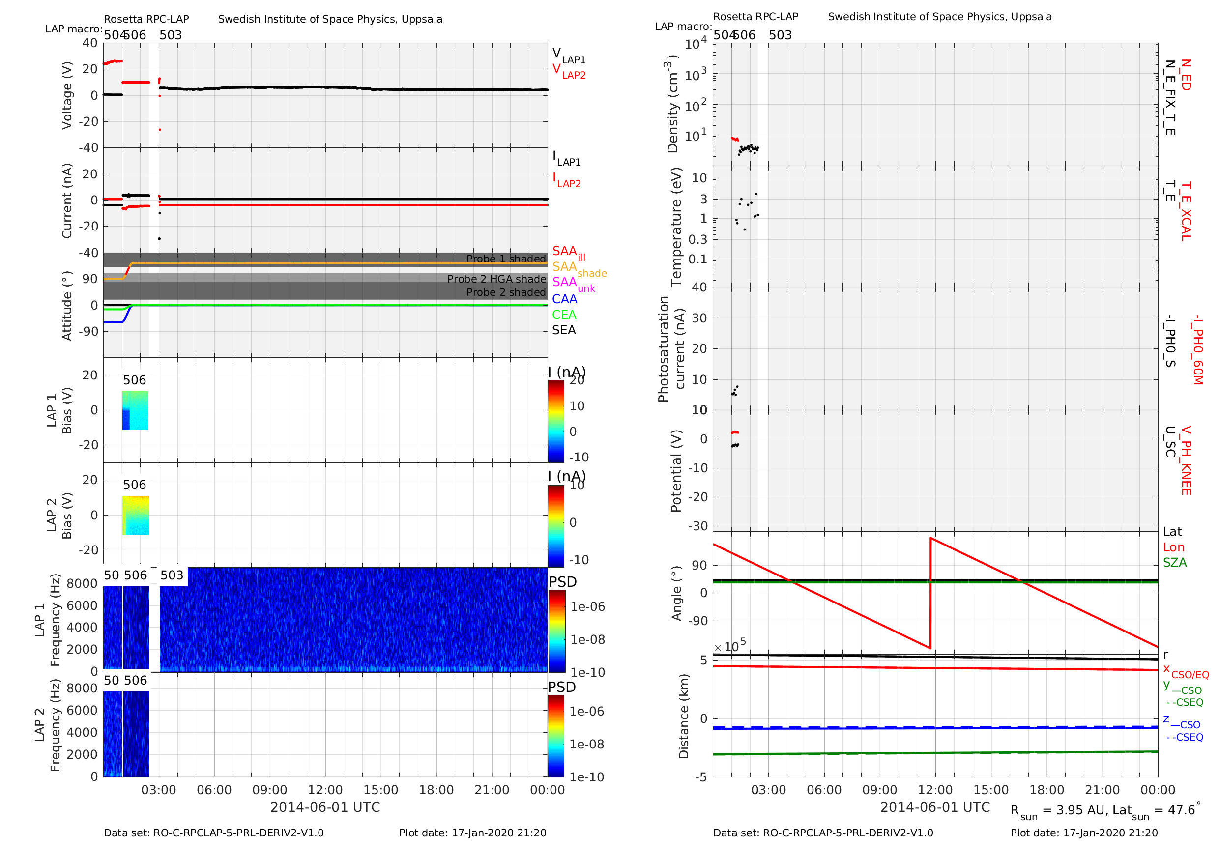
Task: Click the 'LAP 2 Frequency (Hz)' axis label
Action: pyautogui.click(x=47, y=724)
